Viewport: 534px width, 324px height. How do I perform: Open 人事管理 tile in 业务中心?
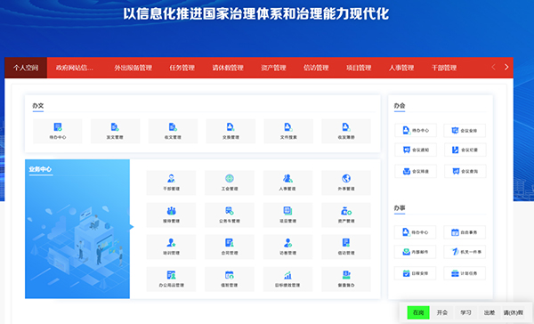click(x=287, y=183)
